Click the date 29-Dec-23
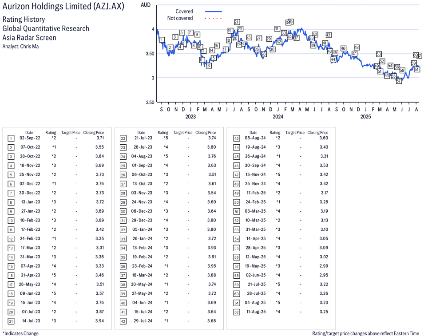424x336 pixels. tap(142, 220)
